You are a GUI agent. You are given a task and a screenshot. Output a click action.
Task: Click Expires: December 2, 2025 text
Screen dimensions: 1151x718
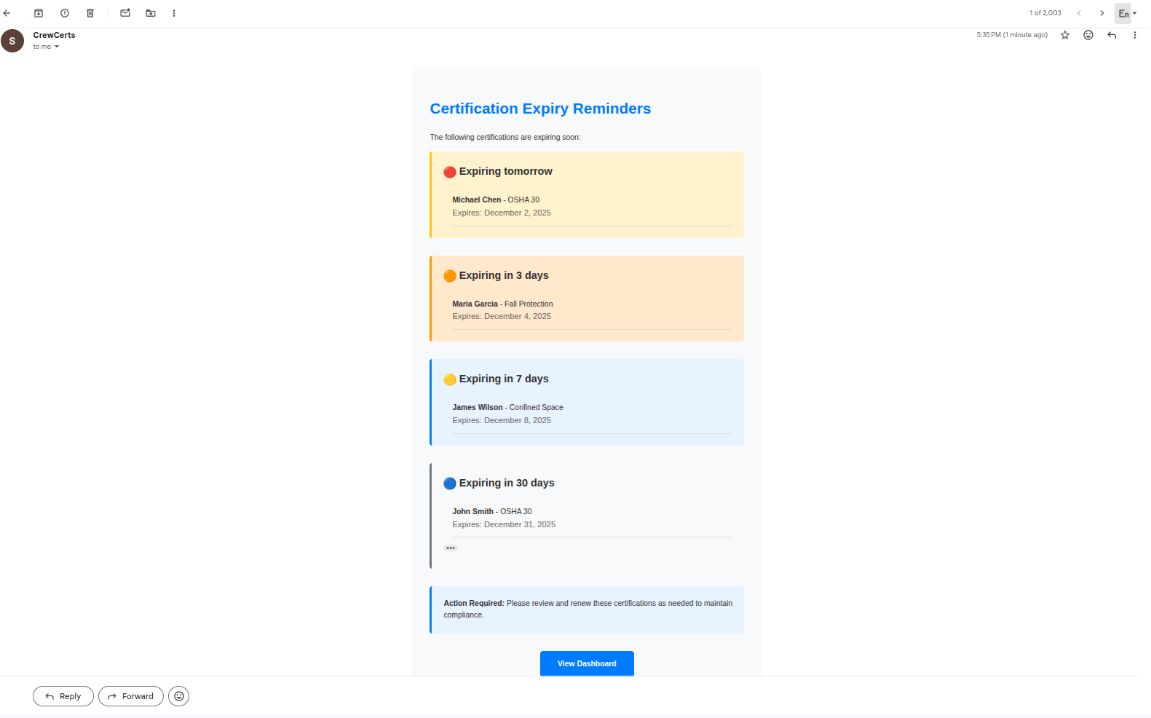point(502,213)
